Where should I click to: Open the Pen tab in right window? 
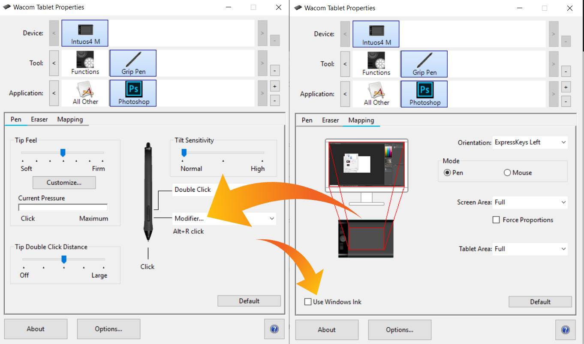point(307,120)
